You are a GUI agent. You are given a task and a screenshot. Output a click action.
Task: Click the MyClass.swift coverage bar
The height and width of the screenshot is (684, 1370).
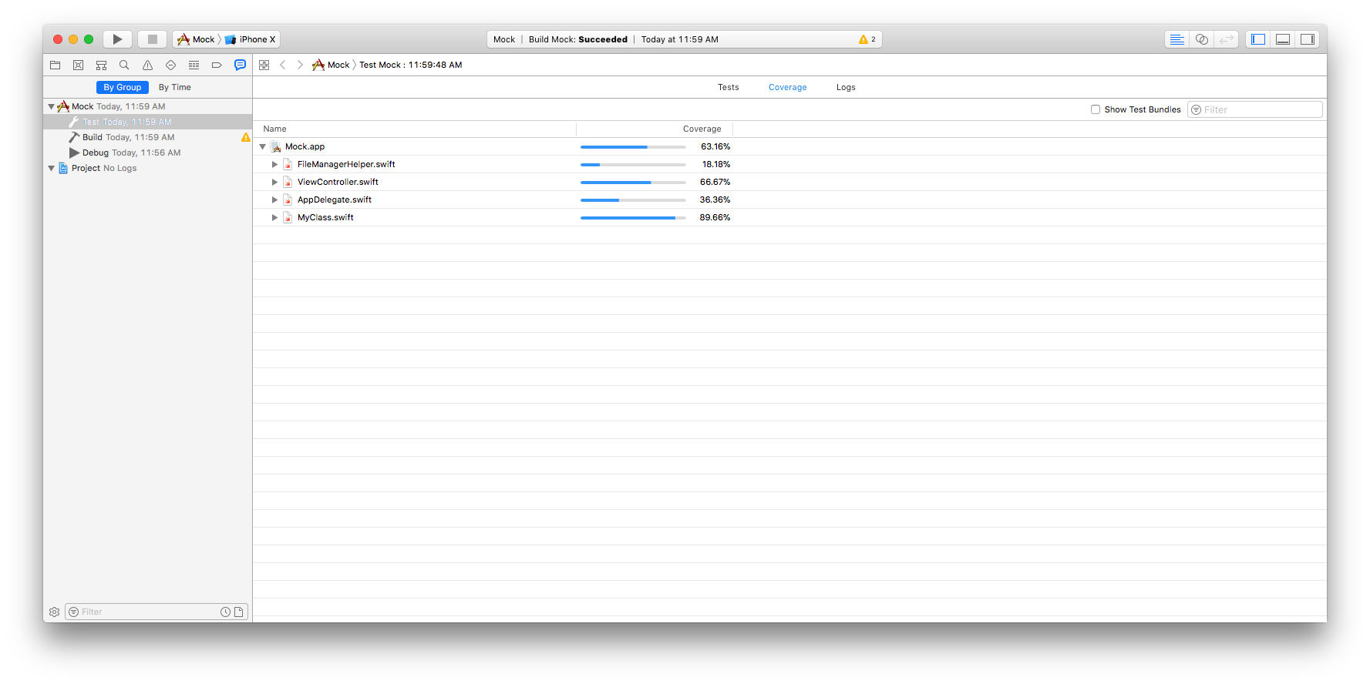[x=633, y=218]
